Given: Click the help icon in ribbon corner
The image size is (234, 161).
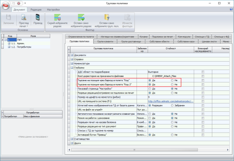Looking at the screenshot, I should click(231, 9).
